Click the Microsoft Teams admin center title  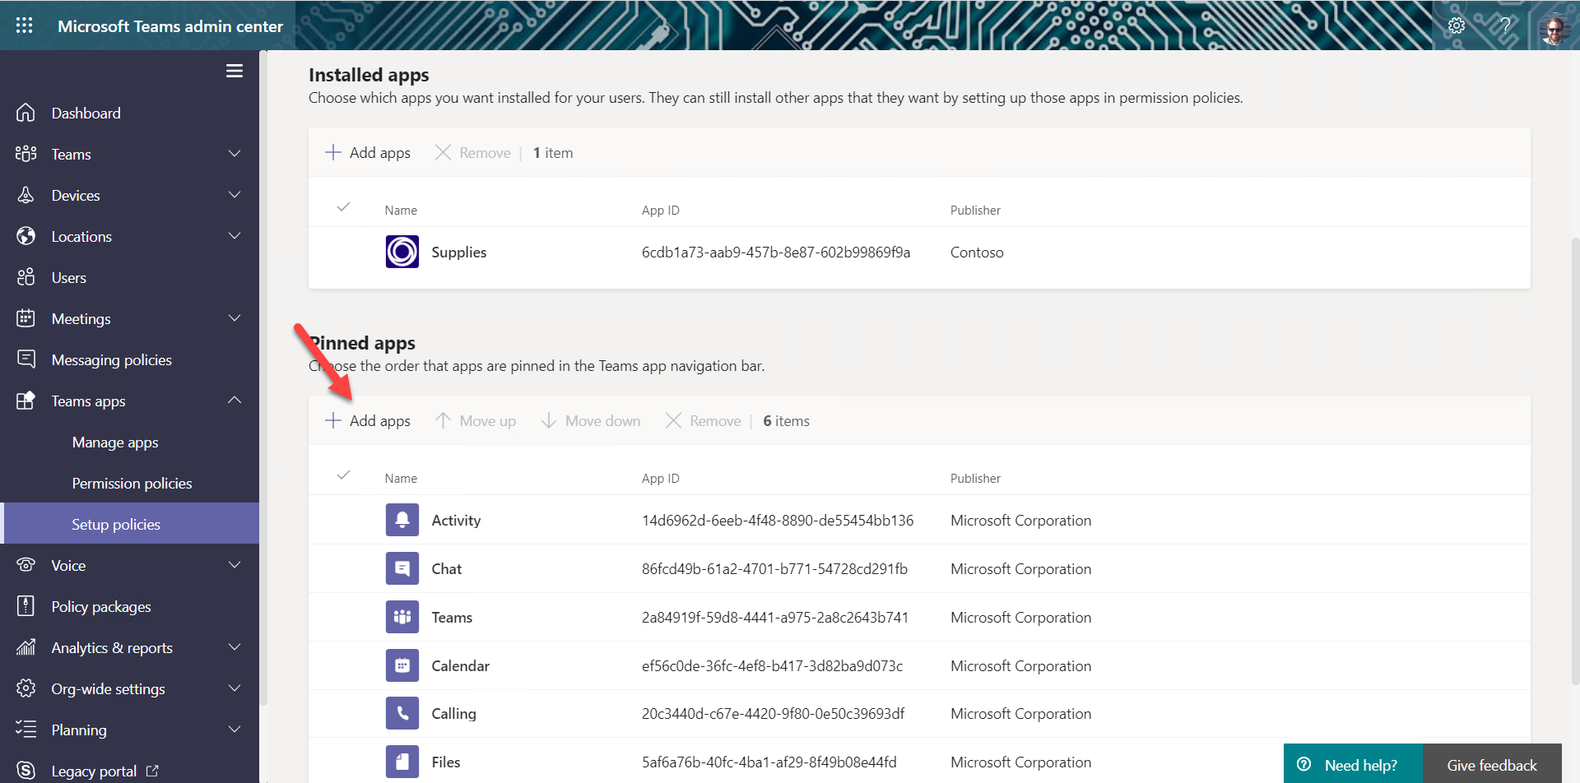click(170, 26)
